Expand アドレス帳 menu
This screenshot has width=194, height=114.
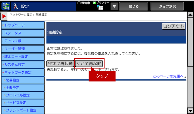23,41
